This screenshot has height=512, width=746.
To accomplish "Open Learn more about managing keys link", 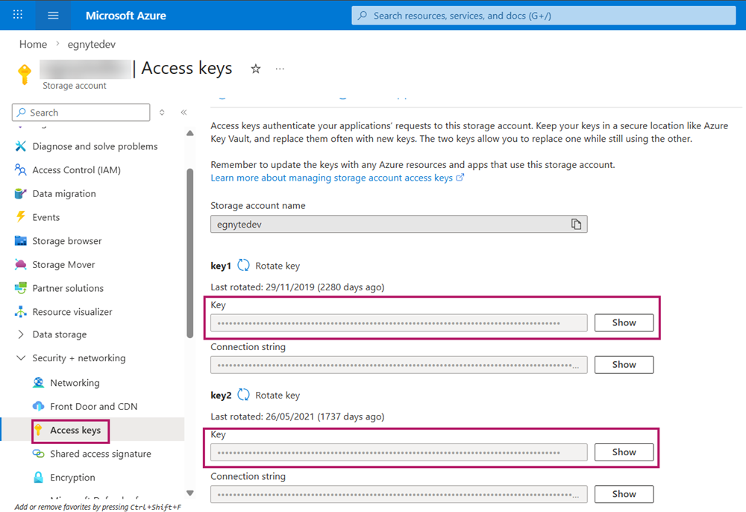I will tap(332, 178).
